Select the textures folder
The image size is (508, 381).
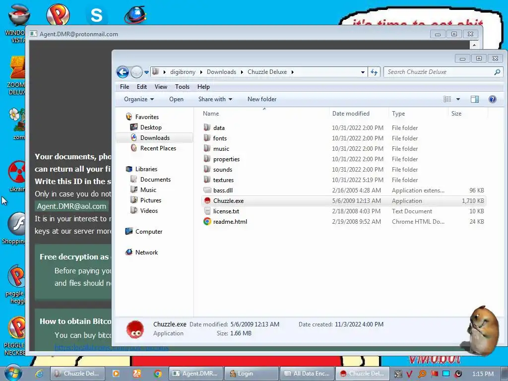click(343, 180)
